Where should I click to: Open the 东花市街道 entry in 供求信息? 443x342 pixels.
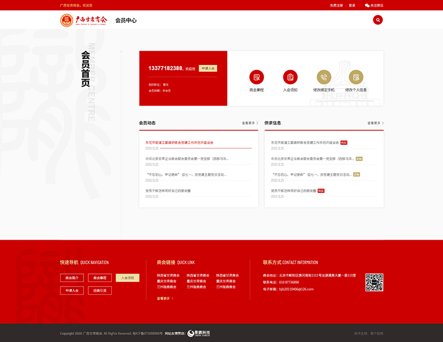[x=305, y=143]
